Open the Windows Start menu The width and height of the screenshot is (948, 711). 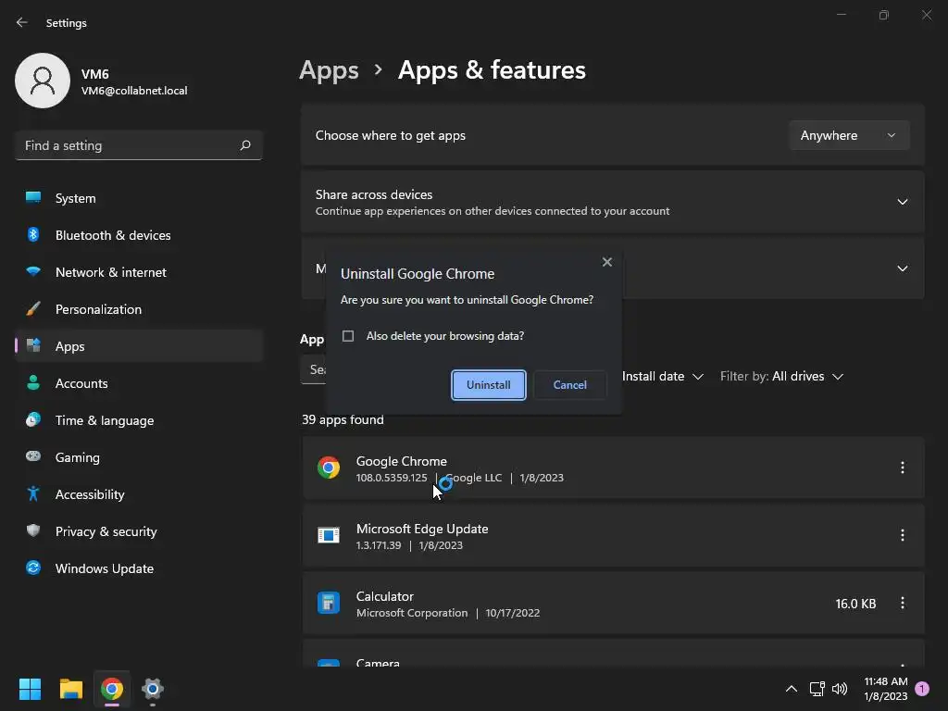31,689
